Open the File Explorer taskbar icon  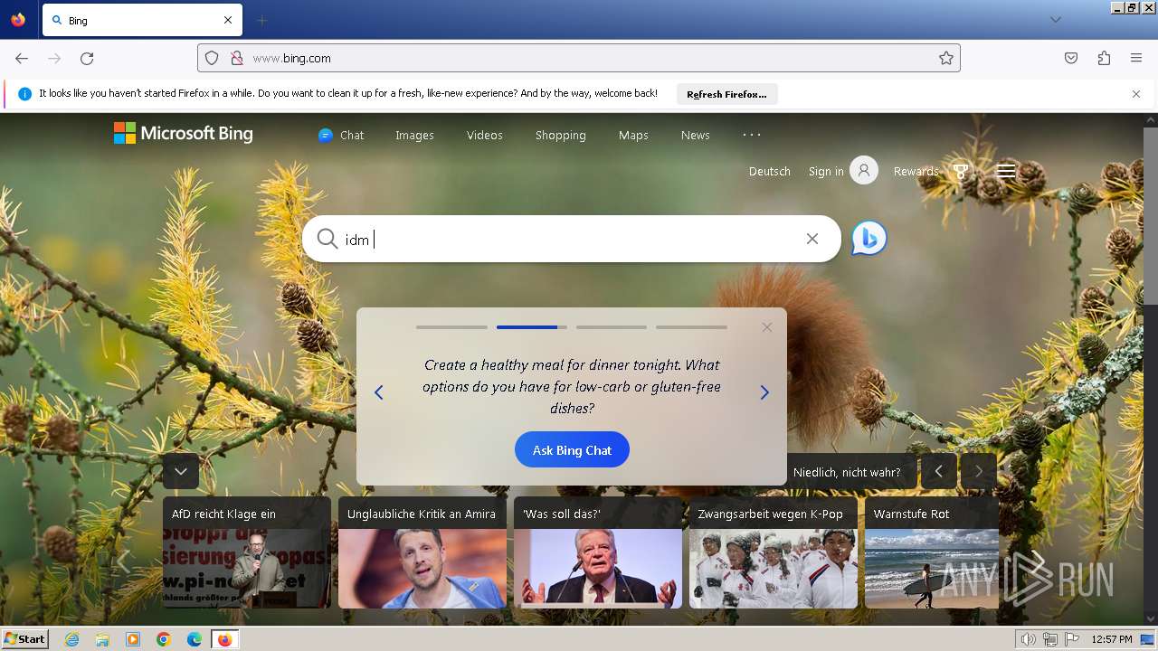103,639
